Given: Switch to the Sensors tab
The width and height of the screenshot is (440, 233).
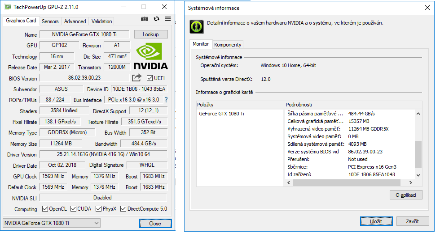Looking at the screenshot, I should (50, 21).
